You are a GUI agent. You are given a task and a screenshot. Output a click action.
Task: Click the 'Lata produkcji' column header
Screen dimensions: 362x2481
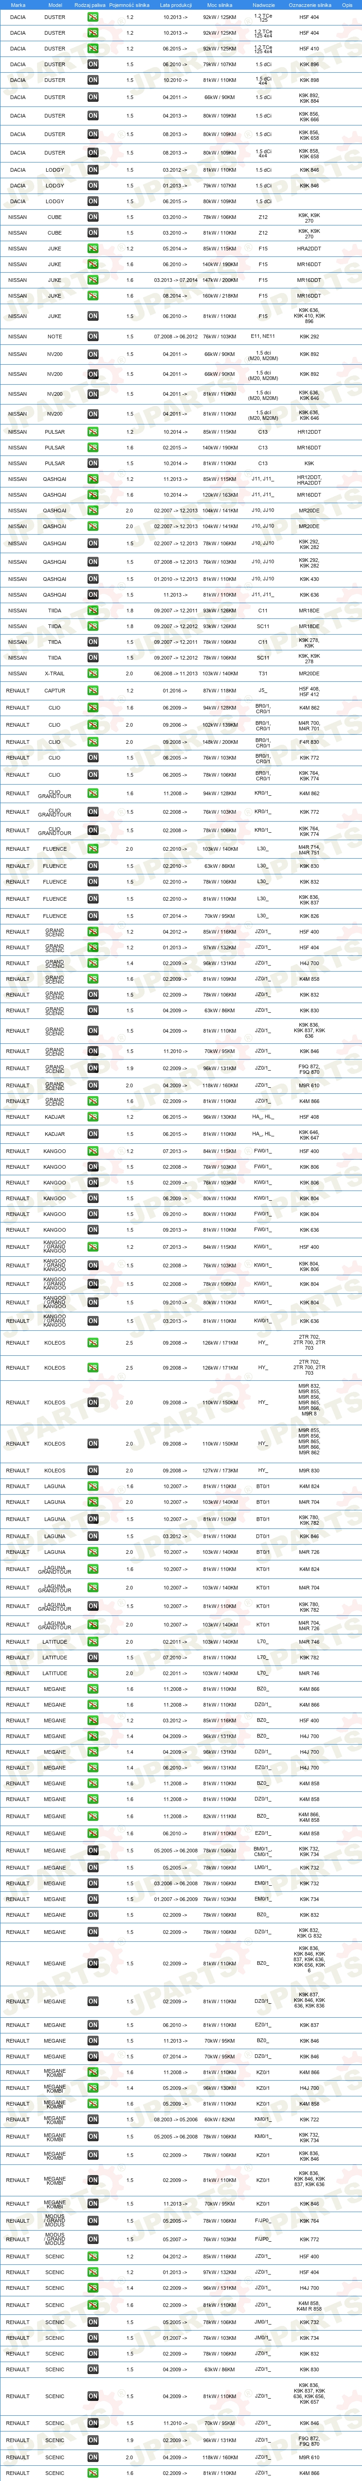[175, 5]
